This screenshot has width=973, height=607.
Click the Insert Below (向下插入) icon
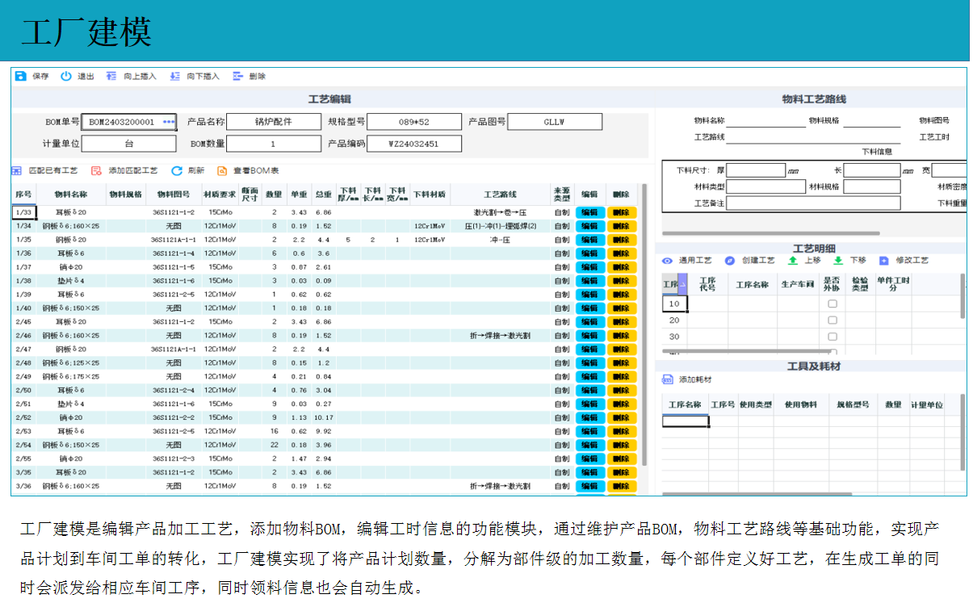(x=174, y=76)
